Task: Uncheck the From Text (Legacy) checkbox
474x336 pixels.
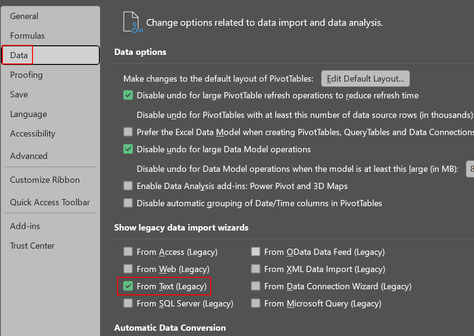Action: [128, 286]
